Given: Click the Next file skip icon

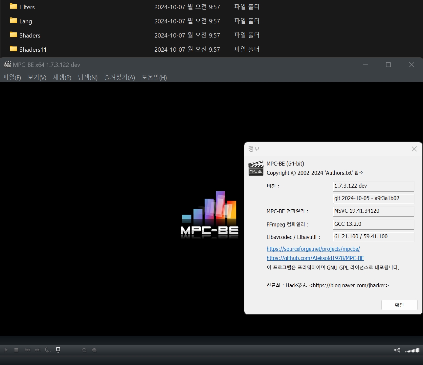Looking at the screenshot, I should point(38,350).
